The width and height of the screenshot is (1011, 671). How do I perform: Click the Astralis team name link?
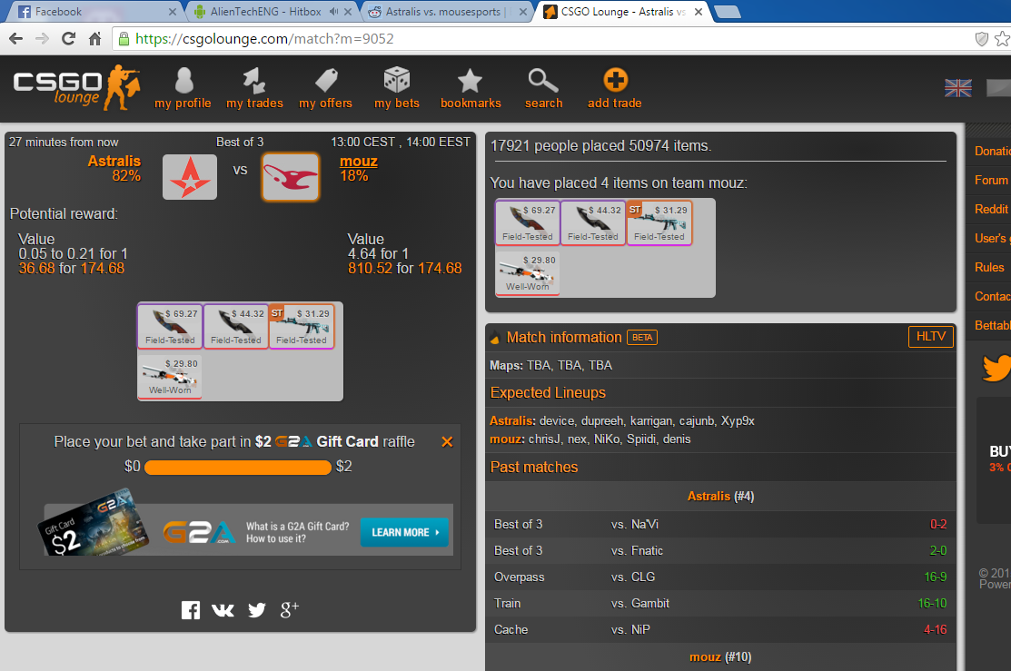pos(114,161)
